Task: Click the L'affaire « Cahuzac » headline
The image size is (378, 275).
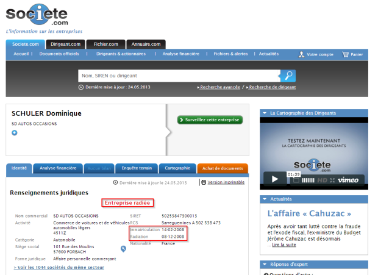Action: [x=309, y=213]
